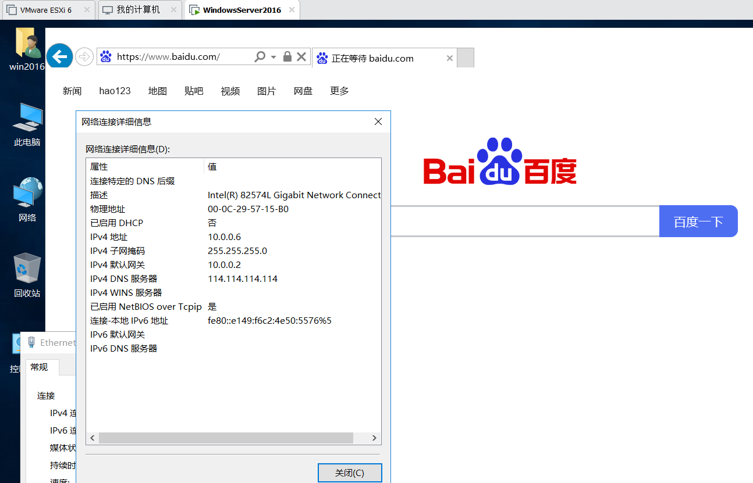Select the 物理地址 property label

[108, 209]
